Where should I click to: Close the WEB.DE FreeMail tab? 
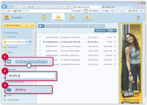[100, 7]
